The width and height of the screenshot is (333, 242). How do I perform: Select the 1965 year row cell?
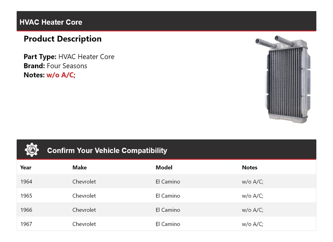(26, 196)
